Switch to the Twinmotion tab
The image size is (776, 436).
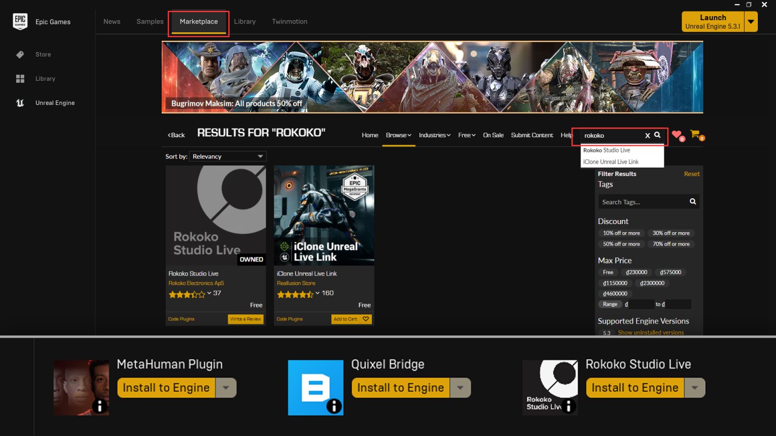tap(289, 22)
